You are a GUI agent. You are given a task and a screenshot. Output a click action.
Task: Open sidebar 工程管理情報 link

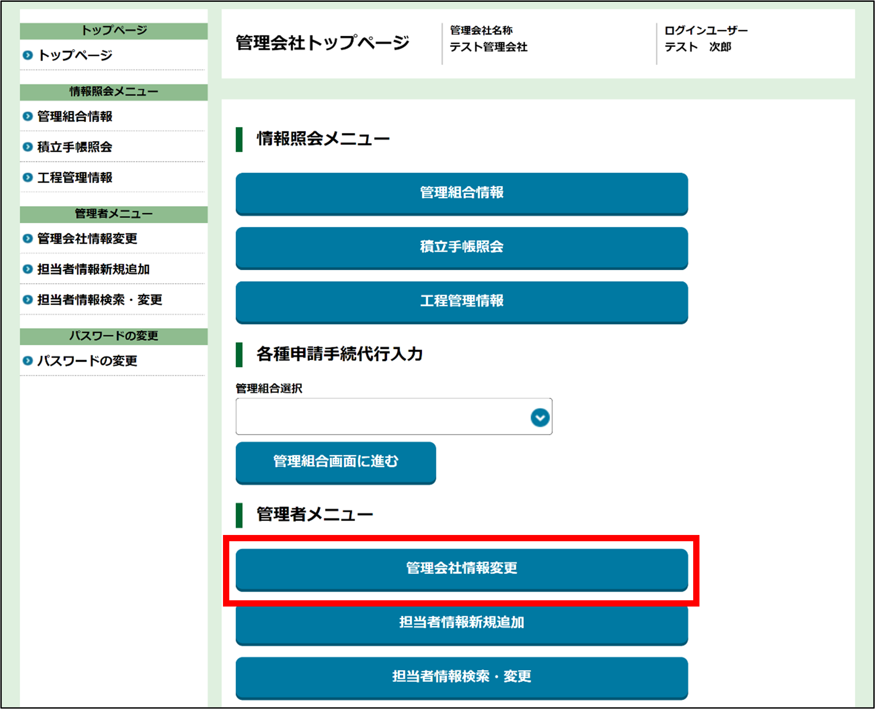(x=75, y=178)
